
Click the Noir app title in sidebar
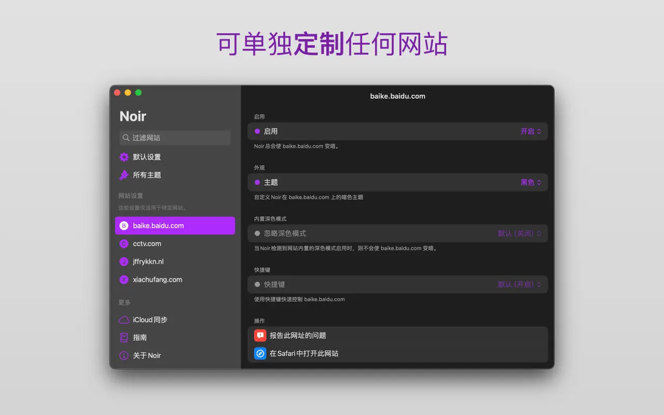tap(133, 116)
